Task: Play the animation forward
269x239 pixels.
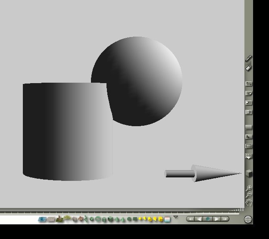Action: click(x=217, y=219)
